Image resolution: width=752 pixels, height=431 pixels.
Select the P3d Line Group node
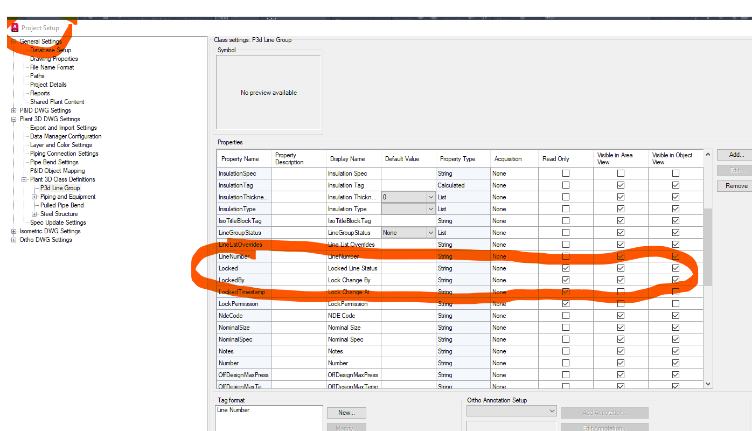[x=60, y=187]
